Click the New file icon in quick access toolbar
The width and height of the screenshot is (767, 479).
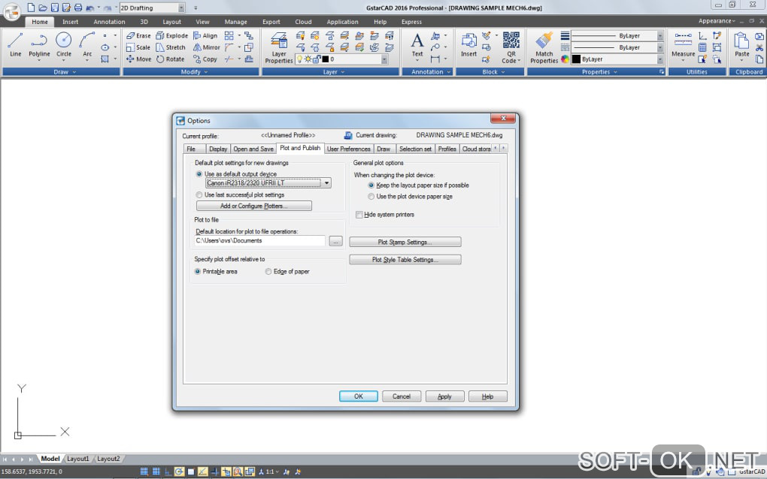[31, 8]
